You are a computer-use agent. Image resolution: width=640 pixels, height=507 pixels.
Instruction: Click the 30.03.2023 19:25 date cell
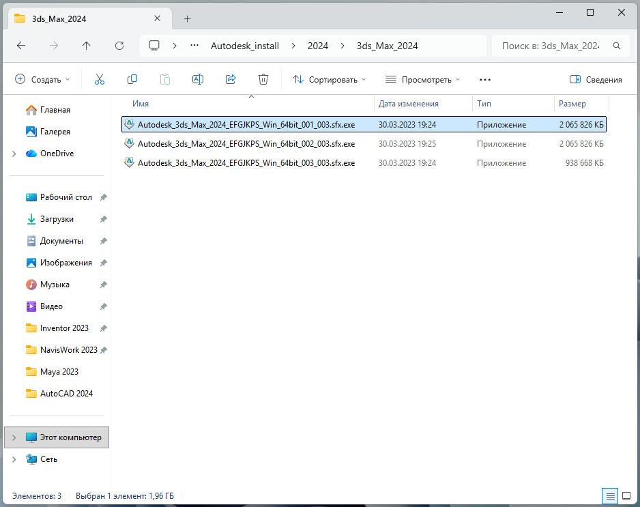point(407,144)
